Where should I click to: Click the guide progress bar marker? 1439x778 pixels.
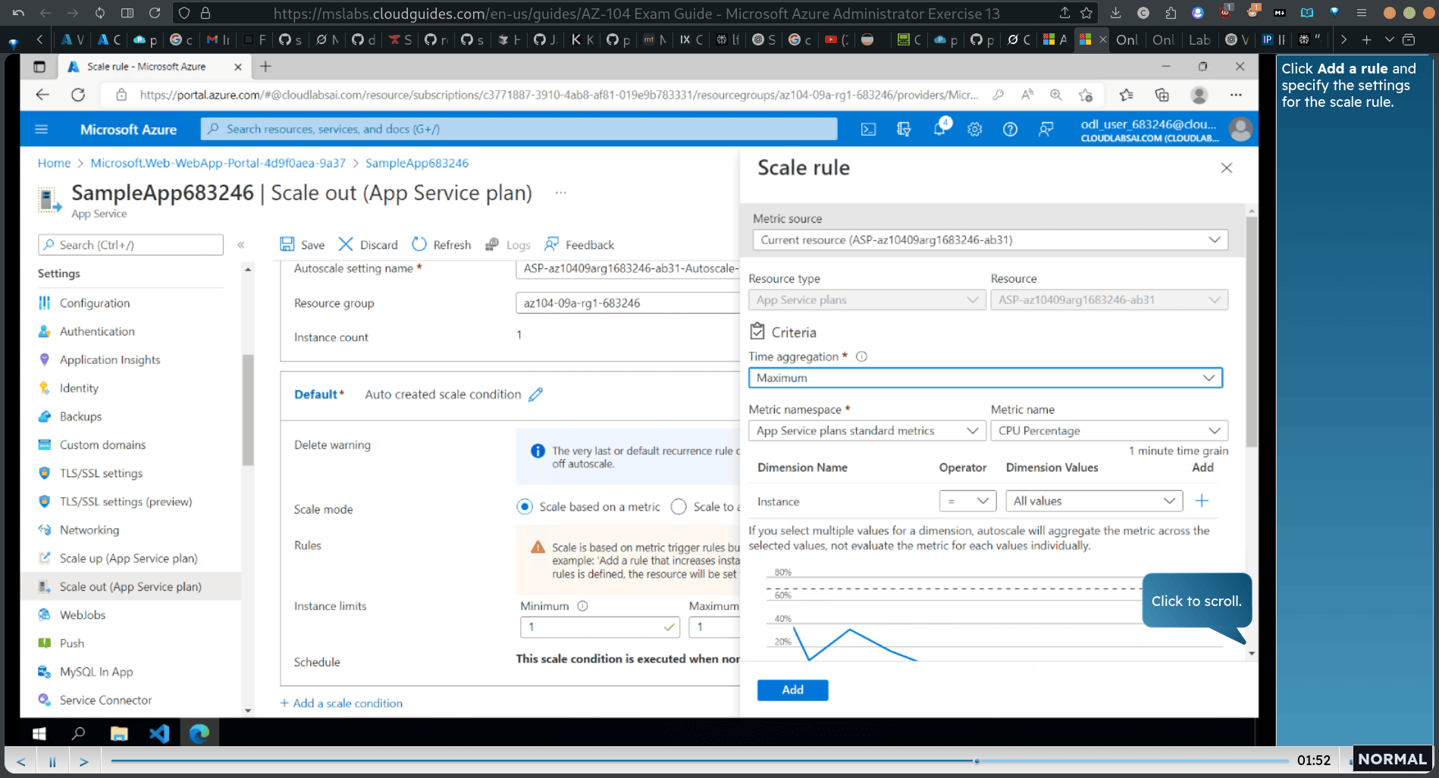coord(977,761)
